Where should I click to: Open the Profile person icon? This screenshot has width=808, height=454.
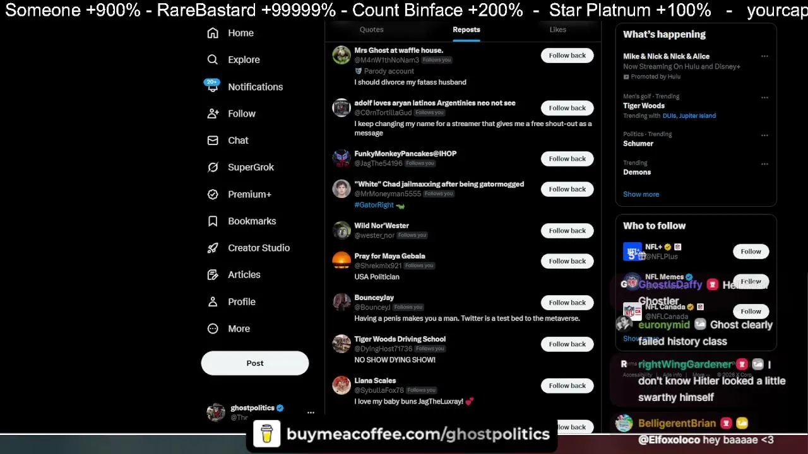213,301
